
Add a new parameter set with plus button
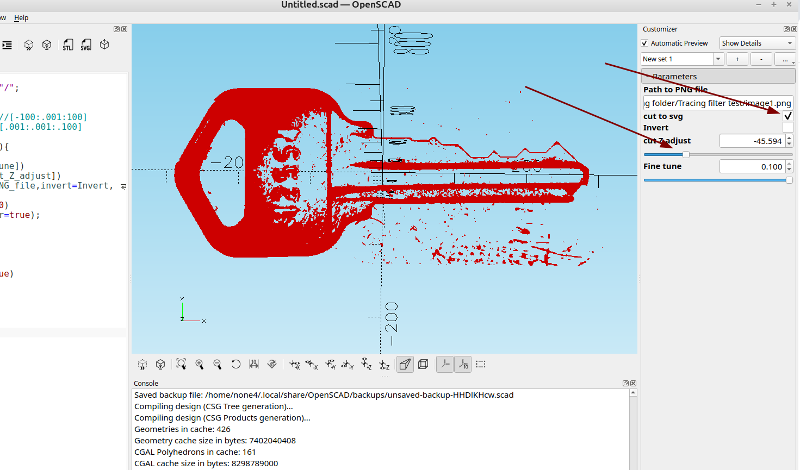point(737,59)
